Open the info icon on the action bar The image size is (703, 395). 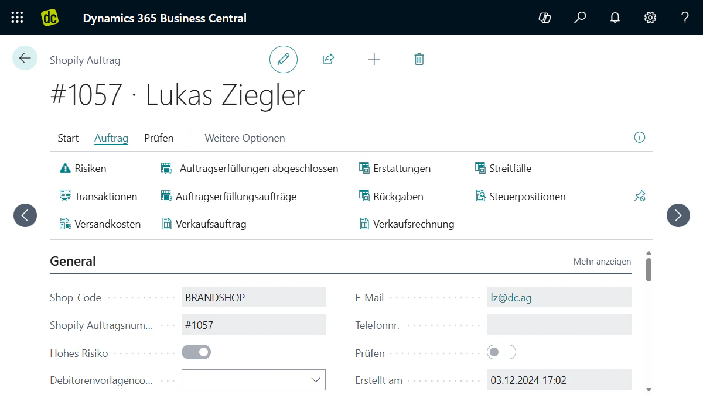point(640,138)
